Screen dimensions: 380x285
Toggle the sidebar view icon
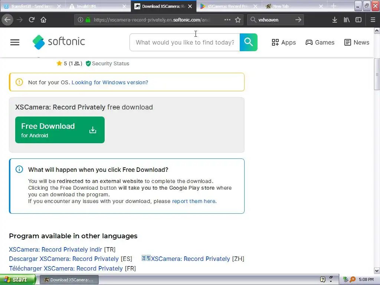click(x=358, y=20)
